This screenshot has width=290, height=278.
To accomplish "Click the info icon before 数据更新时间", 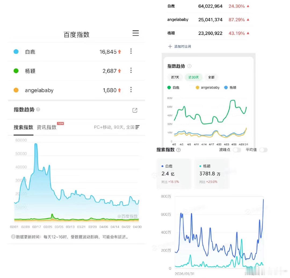I will tap(13, 237).
